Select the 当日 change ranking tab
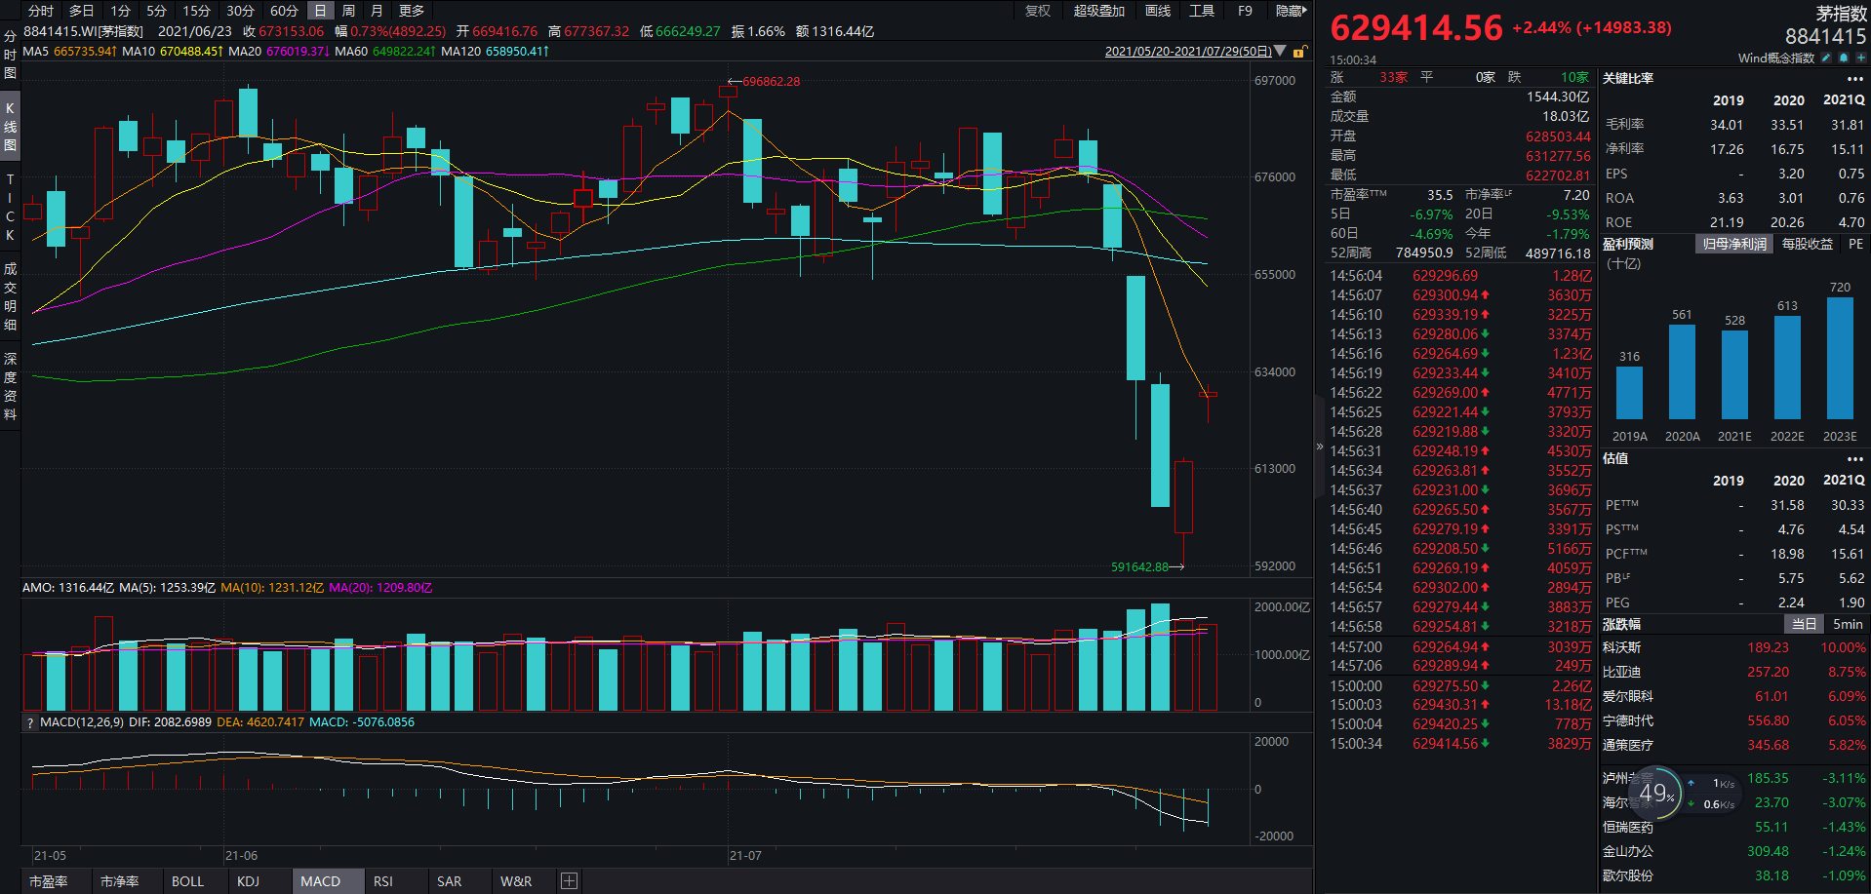The width and height of the screenshot is (1871, 894). [x=1804, y=624]
